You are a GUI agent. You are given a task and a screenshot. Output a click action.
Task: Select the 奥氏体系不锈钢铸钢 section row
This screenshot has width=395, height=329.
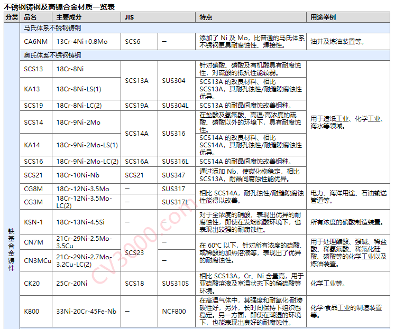[x=52, y=55]
